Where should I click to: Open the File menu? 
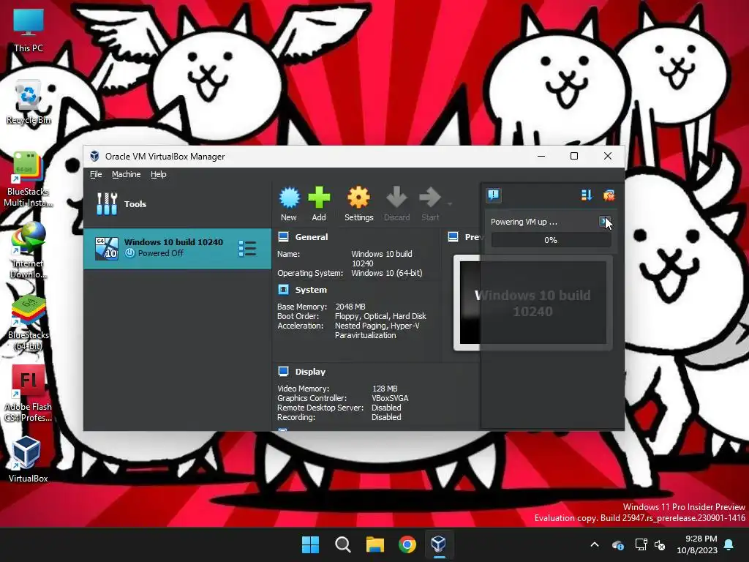pos(96,174)
